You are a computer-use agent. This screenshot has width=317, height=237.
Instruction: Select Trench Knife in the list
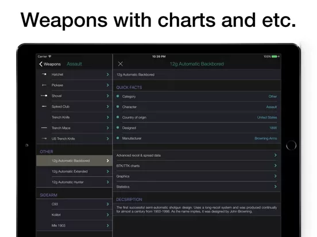74,117
